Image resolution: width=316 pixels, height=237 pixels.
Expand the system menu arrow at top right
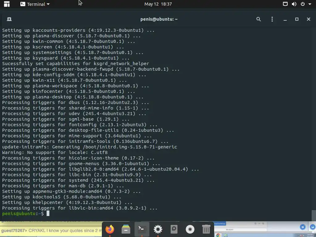pos(310,4)
